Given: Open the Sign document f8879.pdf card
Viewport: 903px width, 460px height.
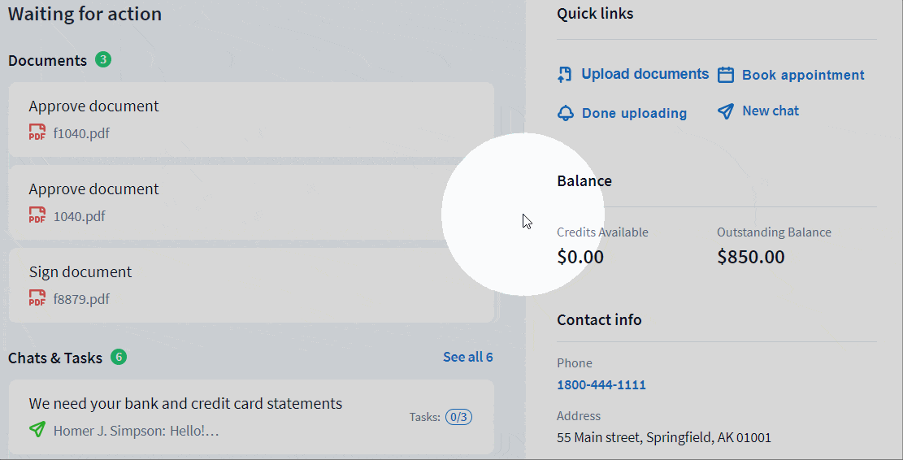Looking at the screenshot, I should 250,284.
